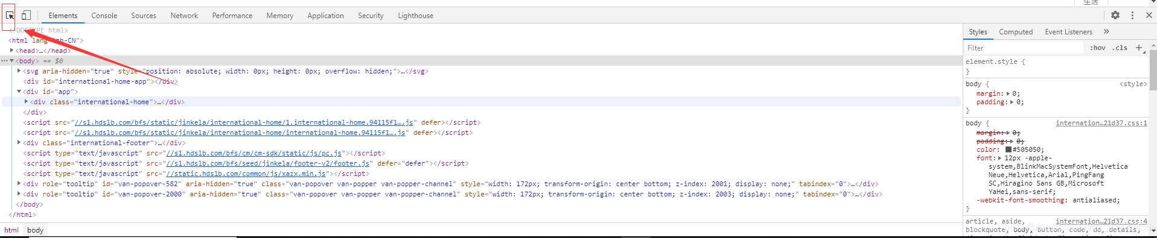Switch to the Console tab

pos(104,16)
